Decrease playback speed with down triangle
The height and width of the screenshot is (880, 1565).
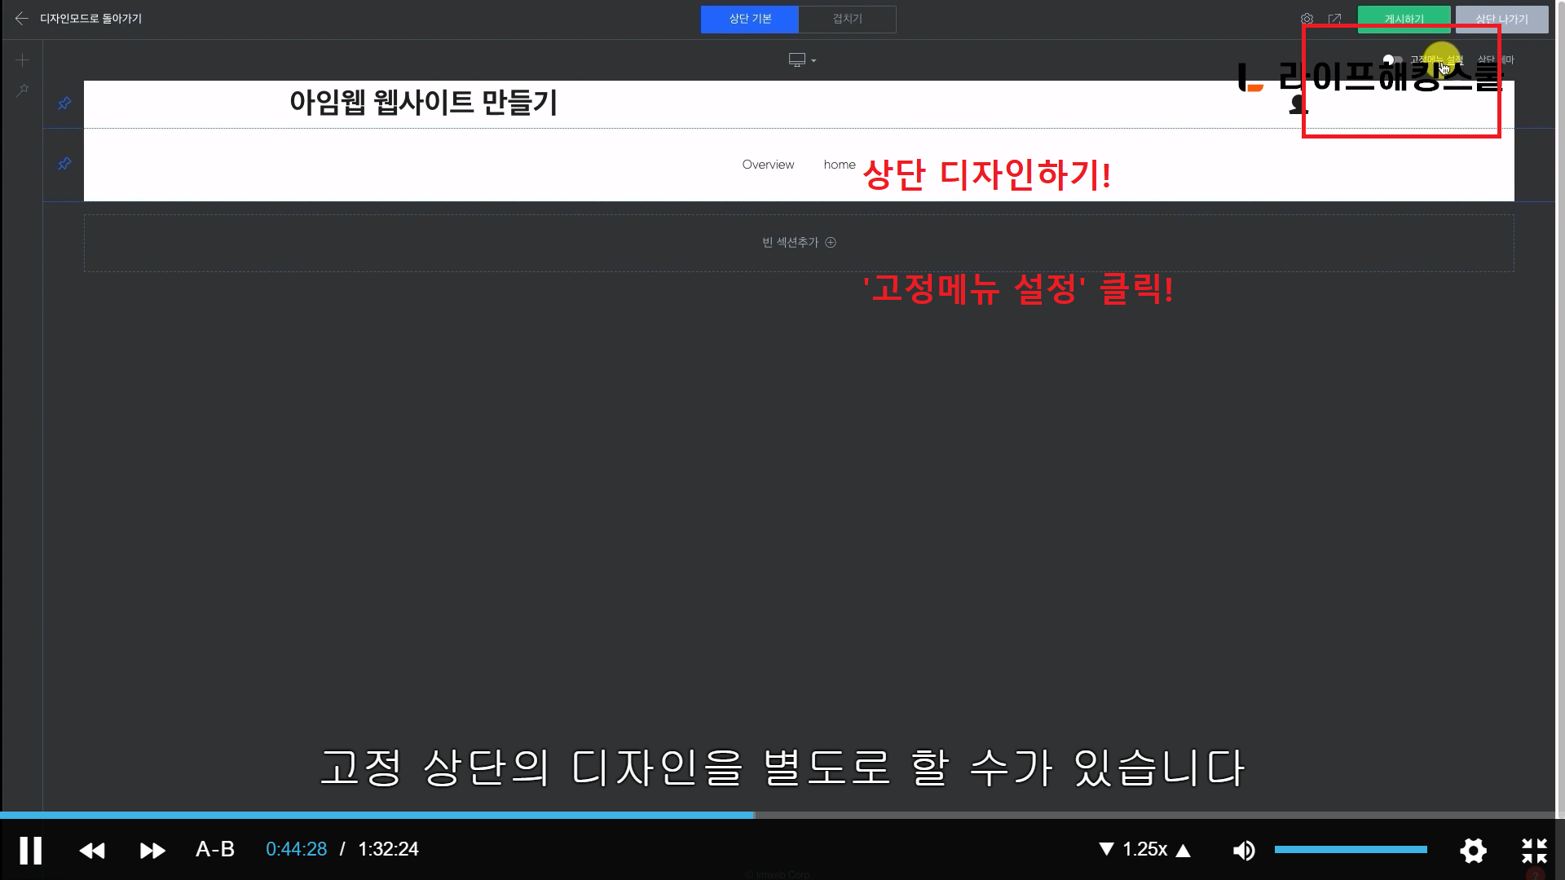point(1106,849)
